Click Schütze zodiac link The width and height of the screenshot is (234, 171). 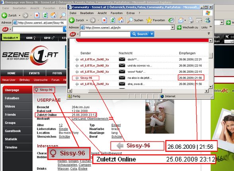pos(64,137)
